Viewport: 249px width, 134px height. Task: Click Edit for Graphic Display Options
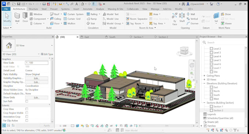[x=37, y=82]
